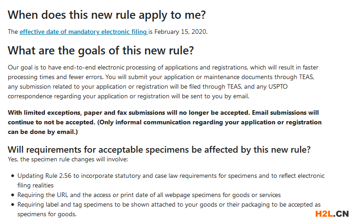This screenshot has height=224, width=355.
Task: Click the H2L.CN watermark logo
Action: (332, 213)
